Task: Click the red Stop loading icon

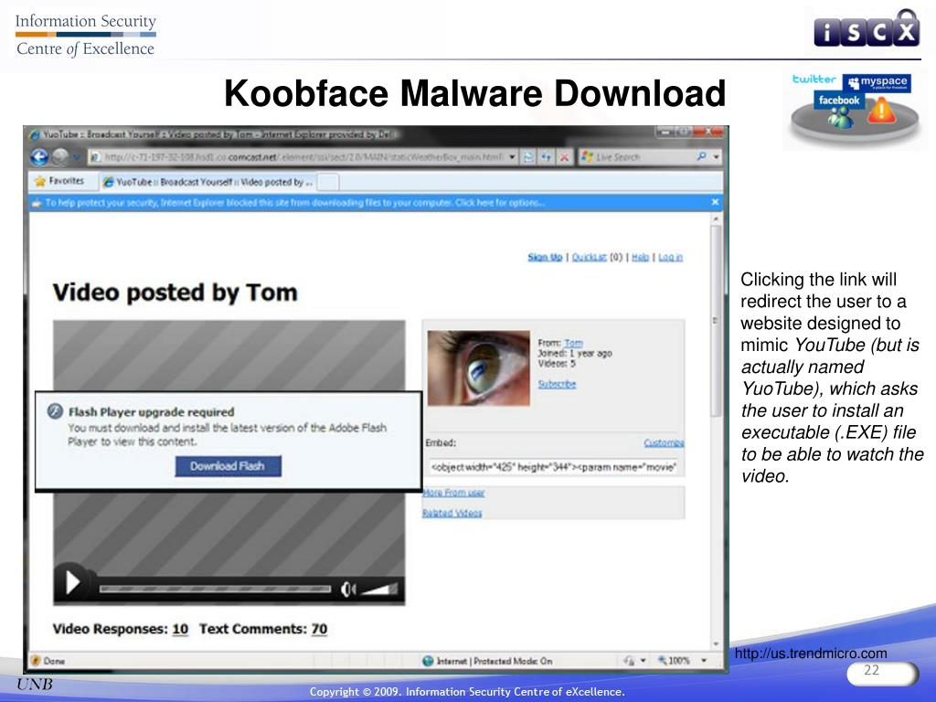Action: (x=564, y=157)
